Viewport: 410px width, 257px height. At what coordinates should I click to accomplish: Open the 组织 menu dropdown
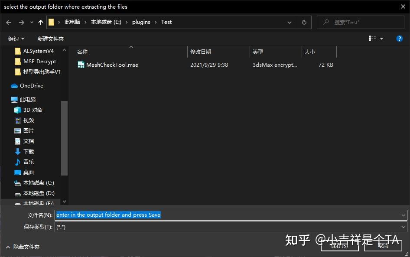(x=16, y=38)
